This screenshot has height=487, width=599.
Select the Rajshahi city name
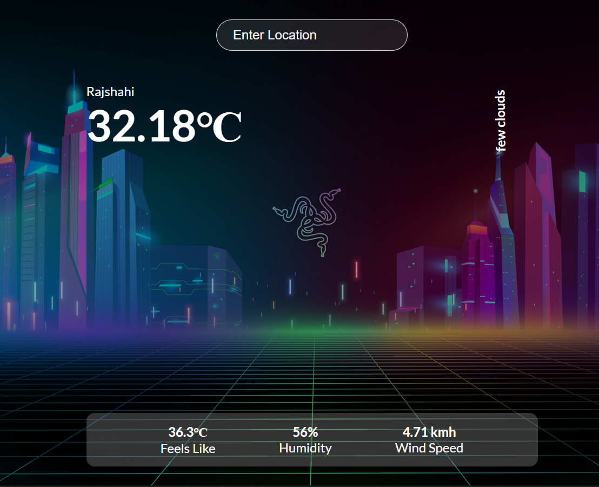(x=110, y=92)
